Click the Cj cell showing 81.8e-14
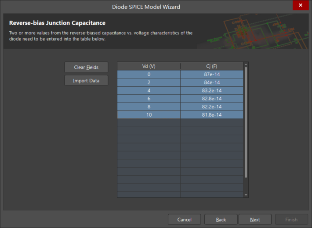 (x=211, y=115)
